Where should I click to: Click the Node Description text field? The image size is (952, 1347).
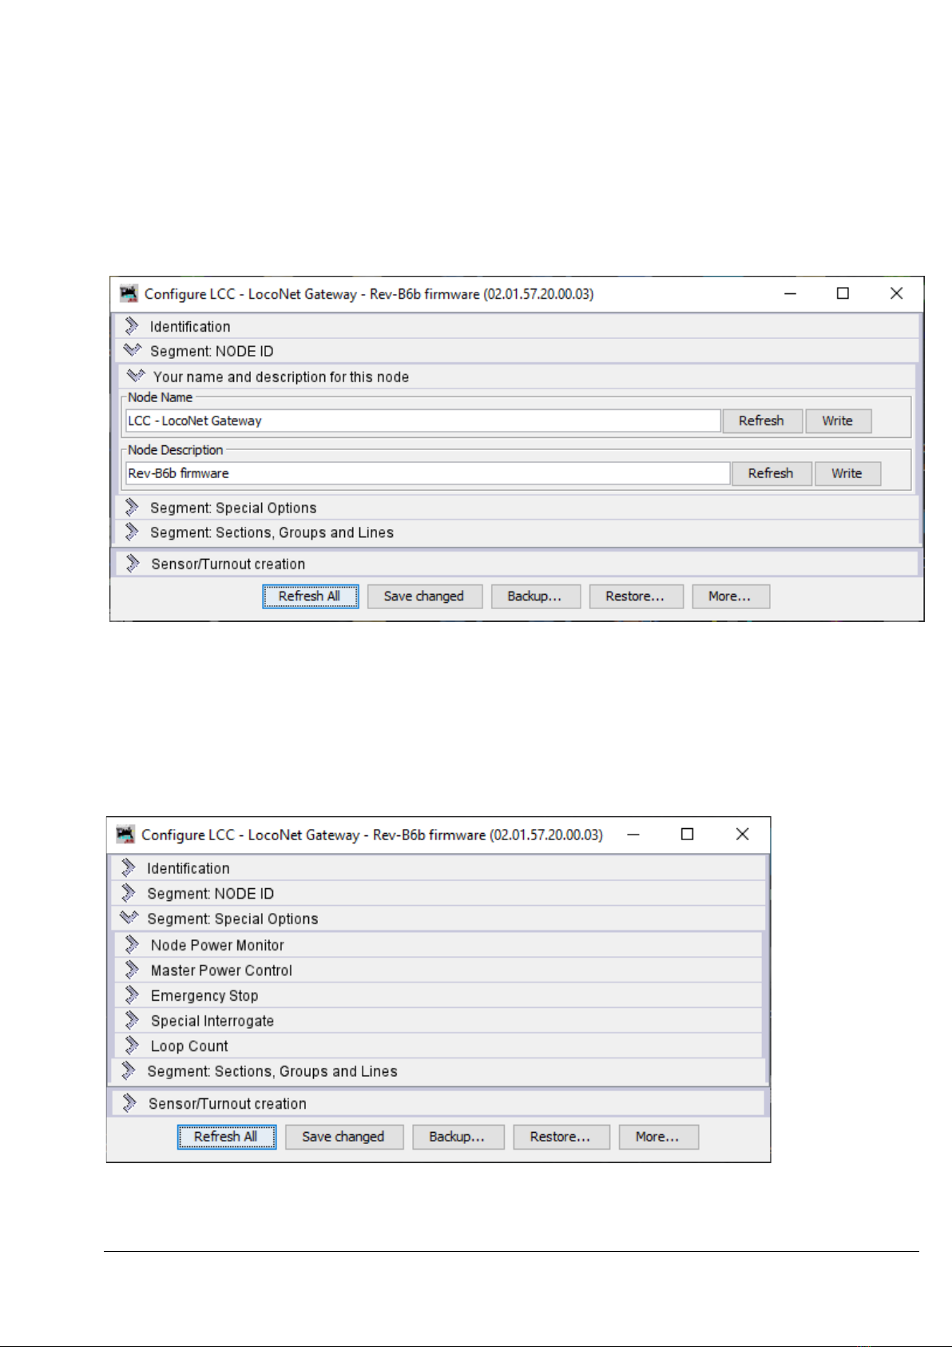coord(427,473)
